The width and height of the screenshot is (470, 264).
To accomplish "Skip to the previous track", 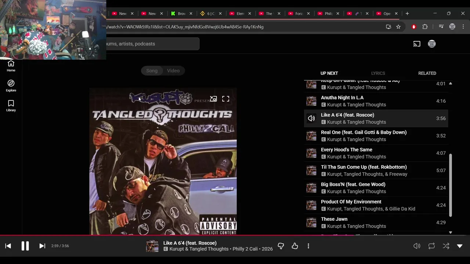I will pyautogui.click(x=8, y=246).
